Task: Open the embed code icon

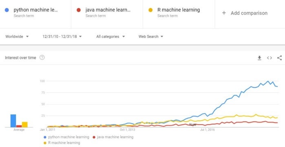Action: [270, 58]
